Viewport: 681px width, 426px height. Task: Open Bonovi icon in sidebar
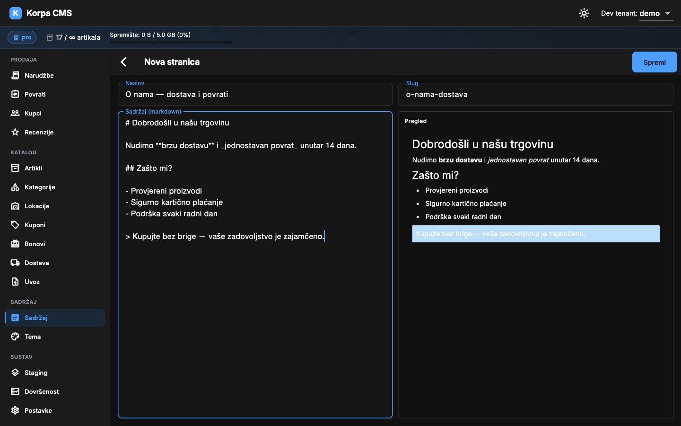click(x=15, y=244)
